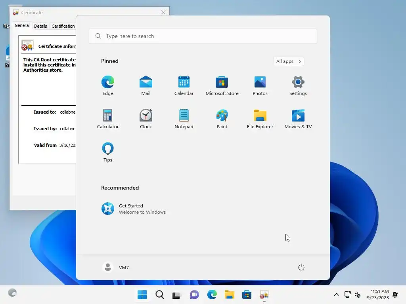Open the notification center icon
This screenshot has height=304, width=406.
click(x=395, y=294)
